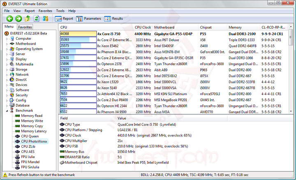
Task: Select the Computer icon in the tree
Action: pos(12,39)
